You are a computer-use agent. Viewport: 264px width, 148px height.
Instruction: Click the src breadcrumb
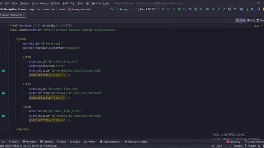[x=38, y=9]
